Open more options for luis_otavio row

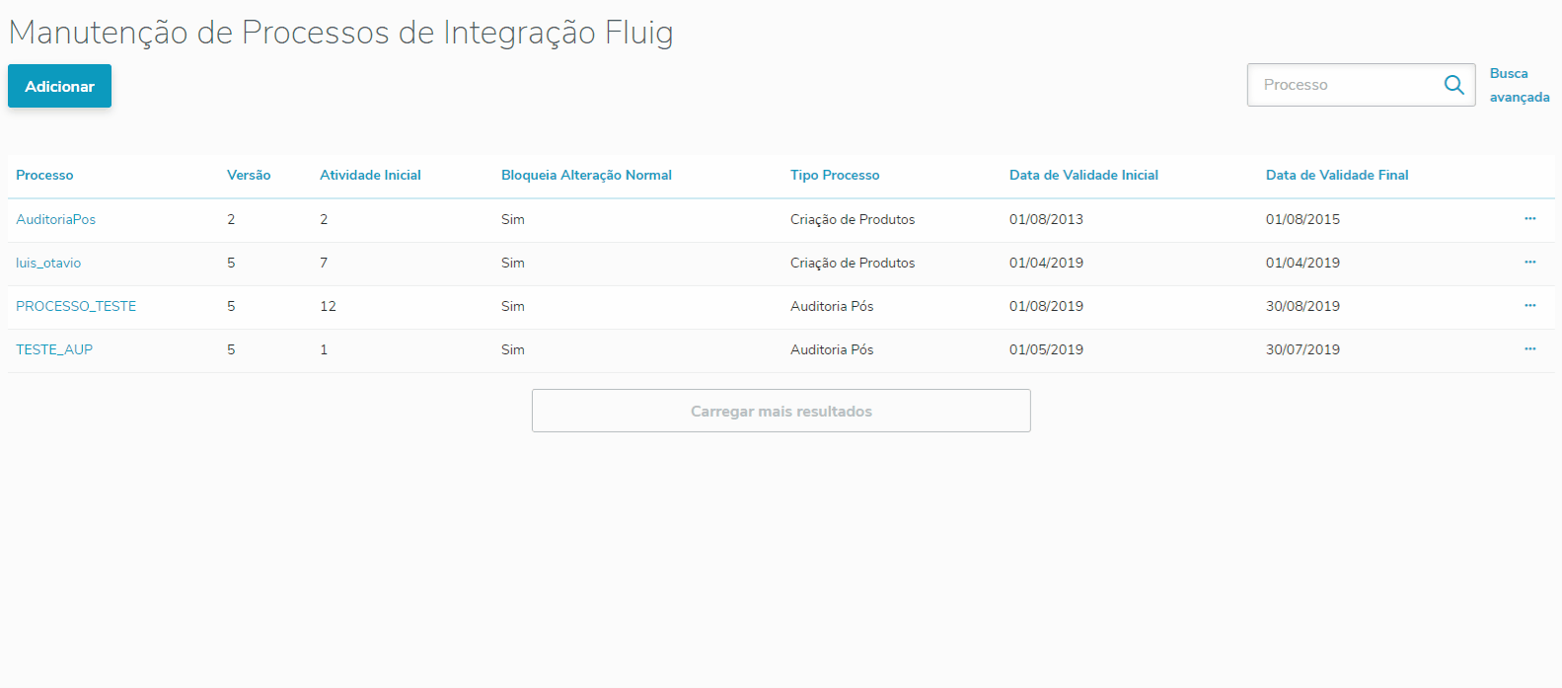1529,263
